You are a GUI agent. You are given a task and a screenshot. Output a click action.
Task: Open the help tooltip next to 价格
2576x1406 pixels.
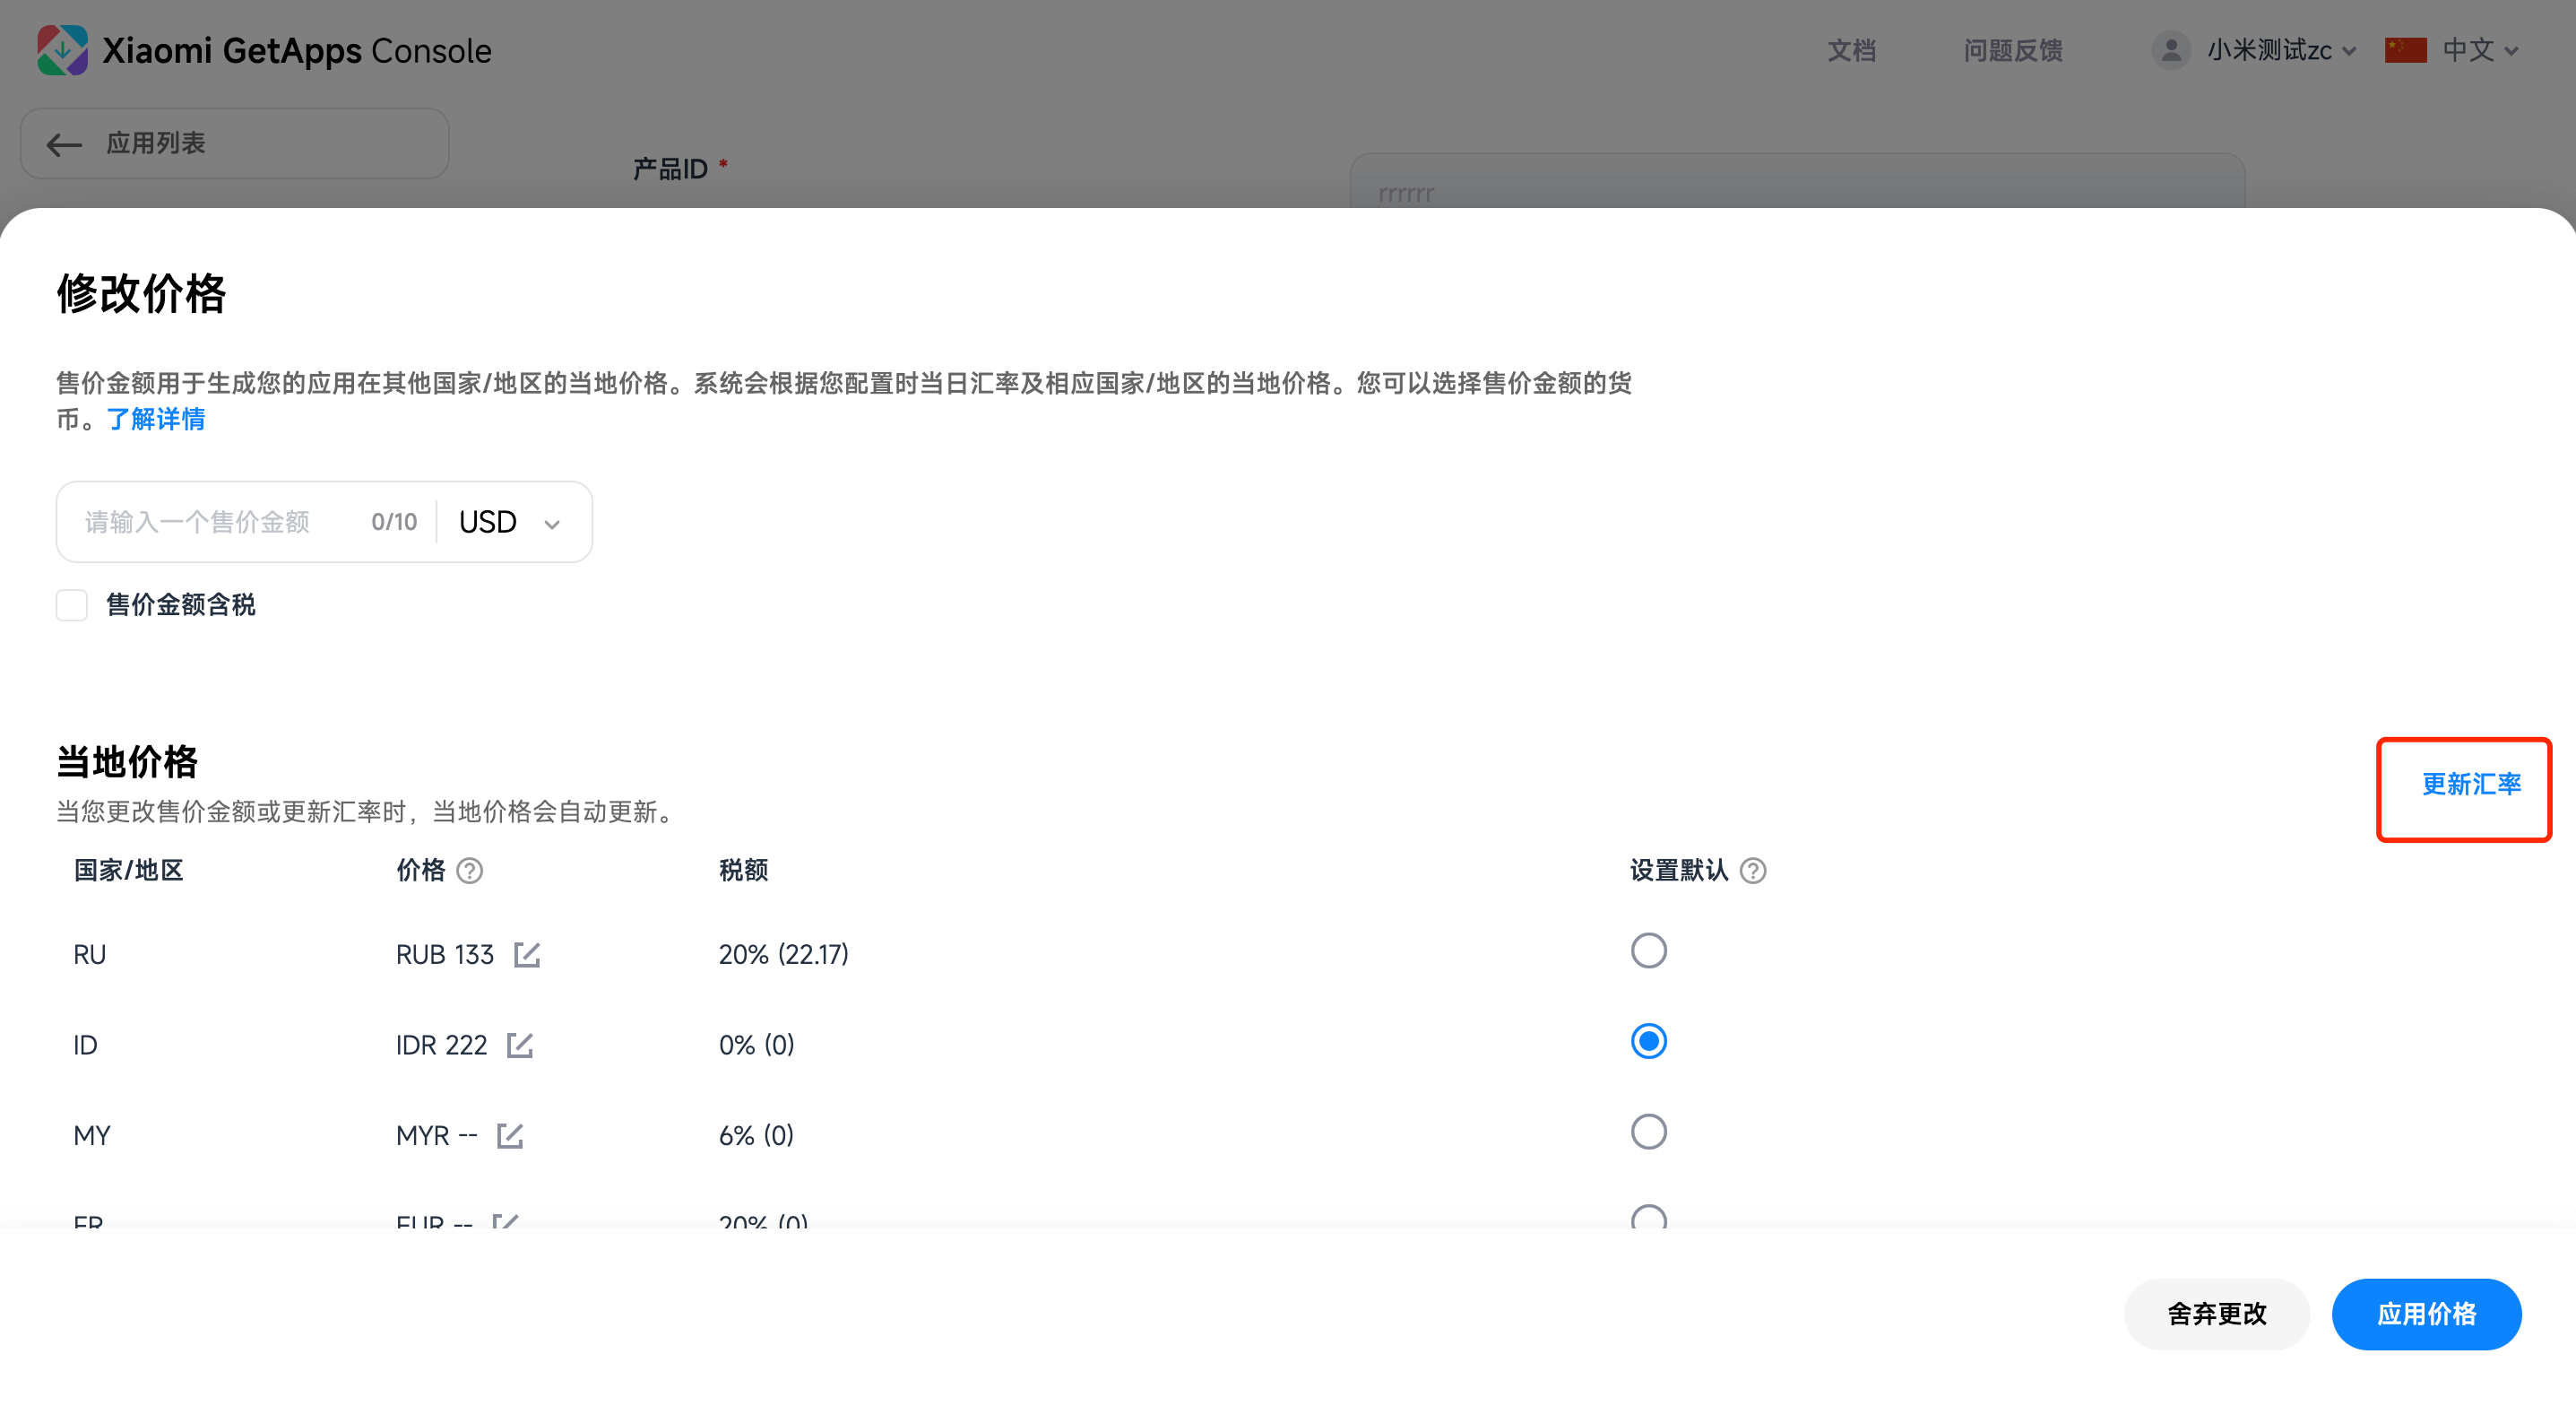click(471, 871)
